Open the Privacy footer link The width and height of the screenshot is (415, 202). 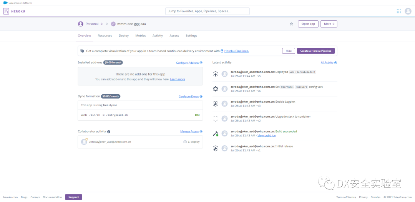click(364, 197)
